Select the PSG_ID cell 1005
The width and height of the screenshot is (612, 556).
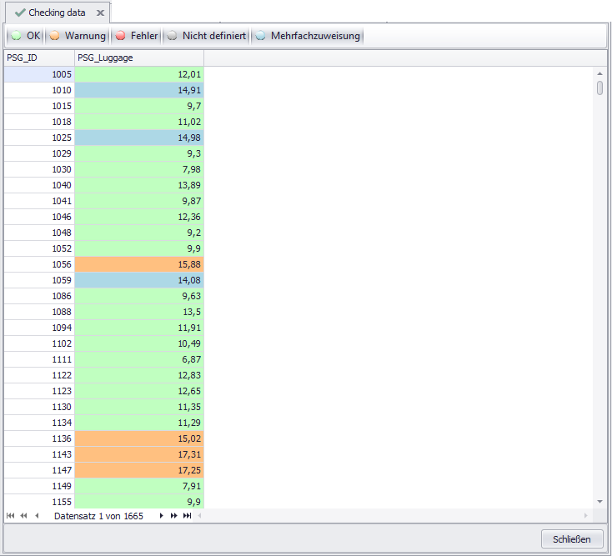39,74
